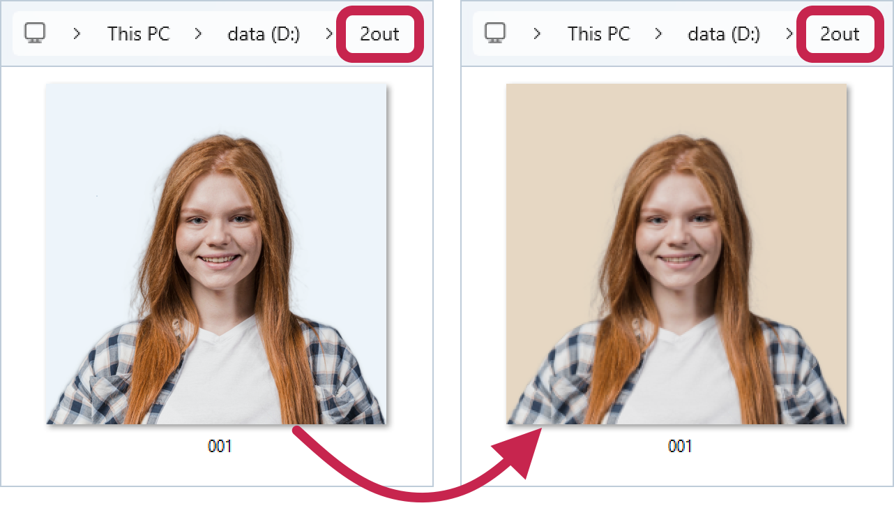
Task: Expand the chevron after This PC in left window
Action: pyautogui.click(x=199, y=33)
